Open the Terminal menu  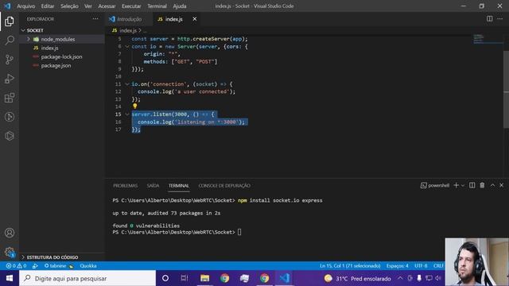point(157,6)
